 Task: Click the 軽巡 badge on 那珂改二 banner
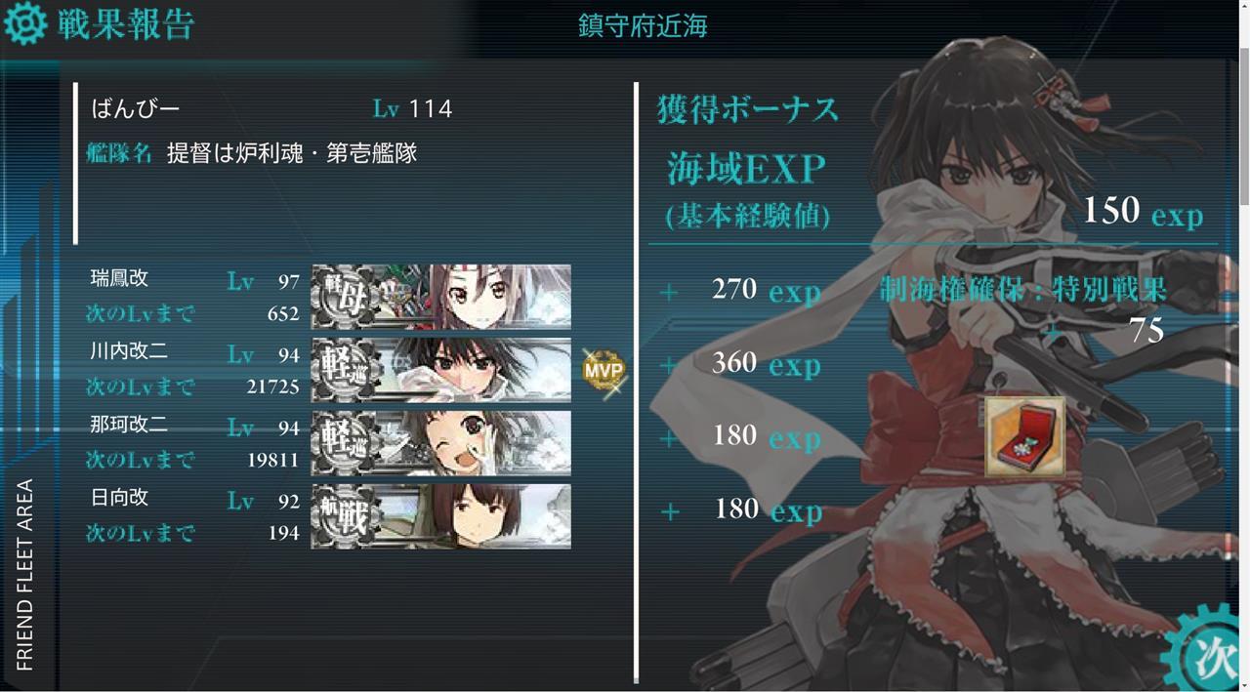344,443
